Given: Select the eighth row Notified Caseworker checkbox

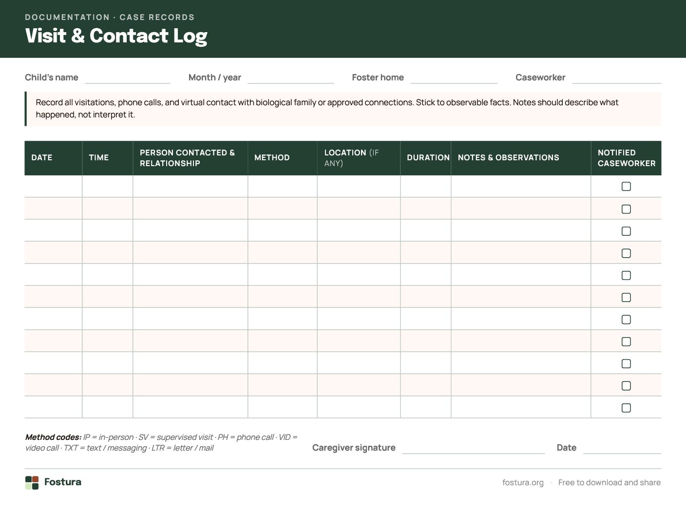Looking at the screenshot, I should click(x=626, y=341).
